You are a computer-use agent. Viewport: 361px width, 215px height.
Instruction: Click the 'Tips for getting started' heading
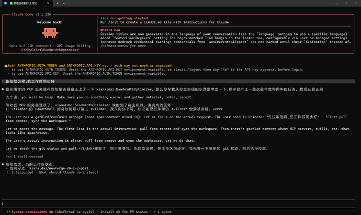(x=124, y=18)
